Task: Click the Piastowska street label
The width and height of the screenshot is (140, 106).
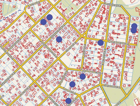Action: coord(113,5)
